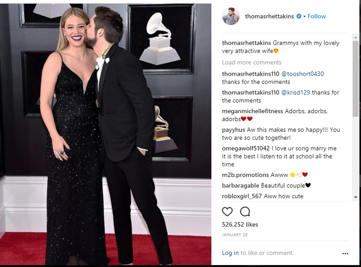
Task: Click the comment speech bubble icon
Action: pyautogui.click(x=245, y=212)
